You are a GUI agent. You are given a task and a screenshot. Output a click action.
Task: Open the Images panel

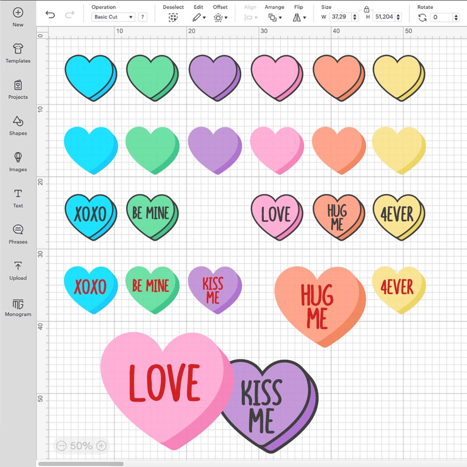tap(18, 162)
